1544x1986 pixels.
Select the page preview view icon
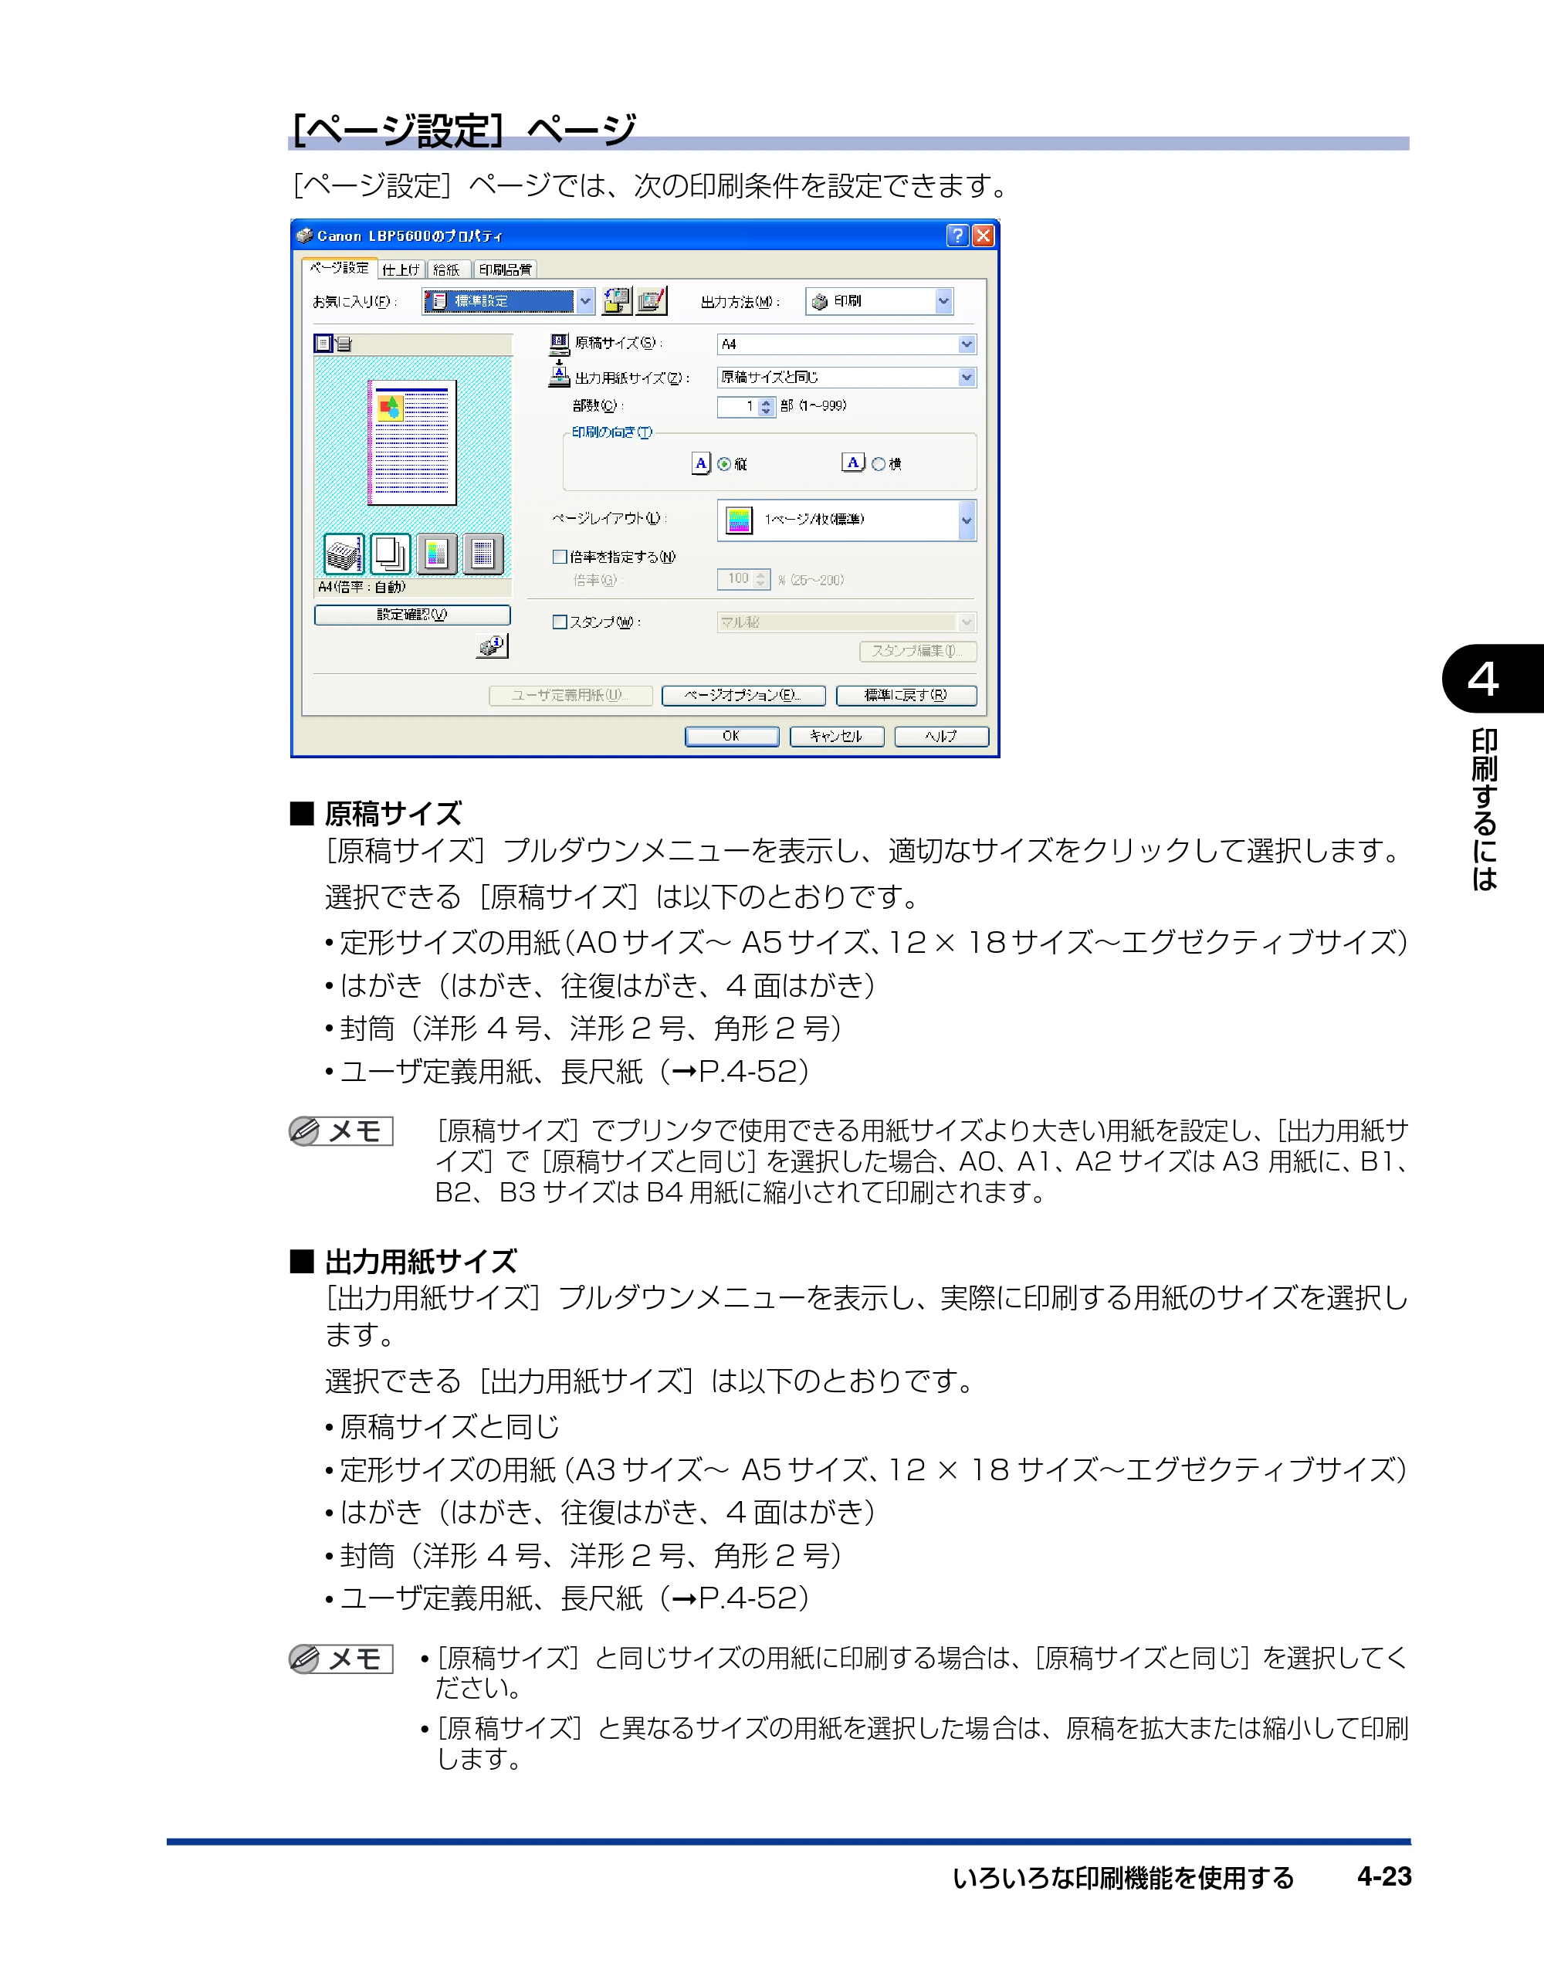[x=323, y=343]
